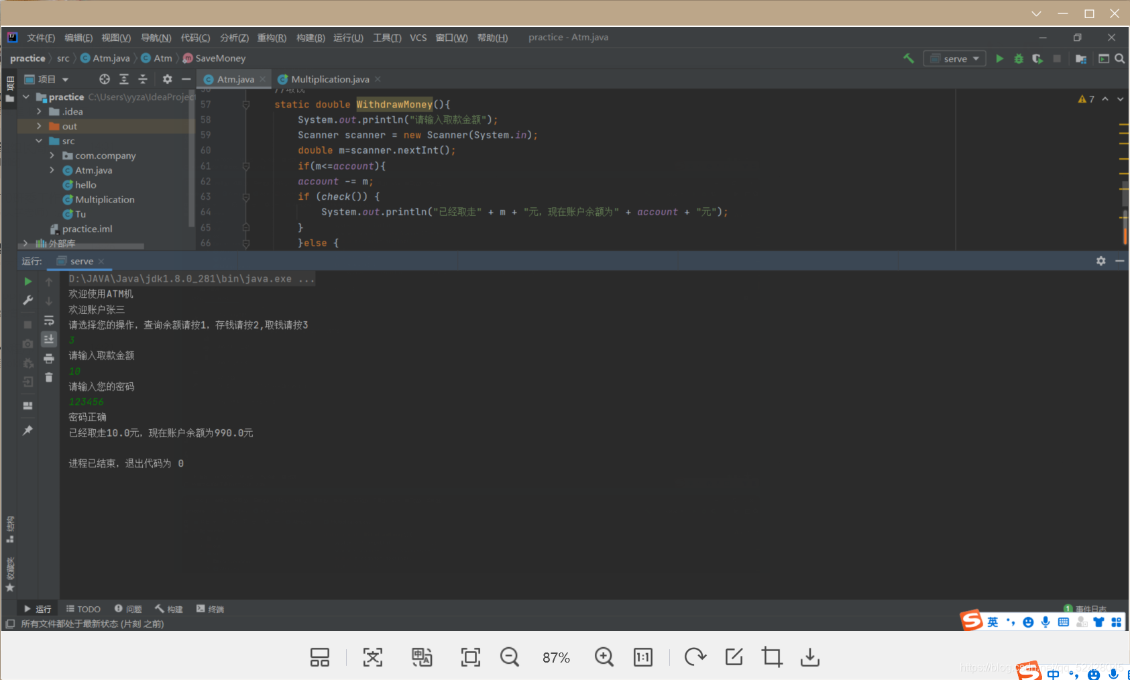Open the 终端 terminal tool window

(x=210, y=609)
